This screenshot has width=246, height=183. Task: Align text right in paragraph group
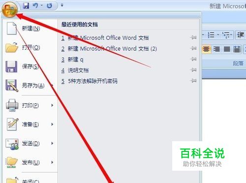click(x=216, y=49)
